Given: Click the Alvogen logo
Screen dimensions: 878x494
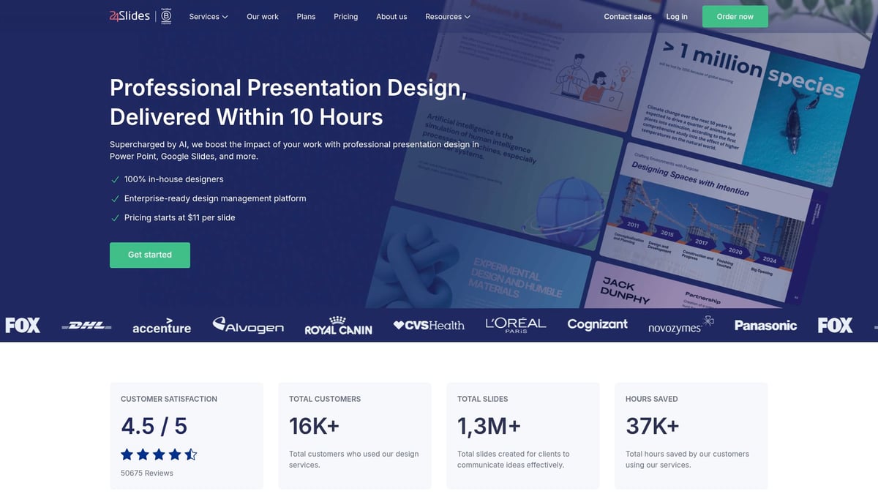Looking at the screenshot, I should (248, 325).
